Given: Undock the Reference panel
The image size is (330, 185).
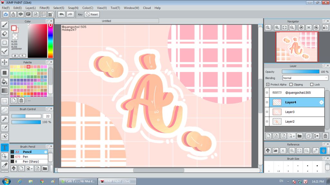Looking at the screenshot, I should [x=324, y=144].
